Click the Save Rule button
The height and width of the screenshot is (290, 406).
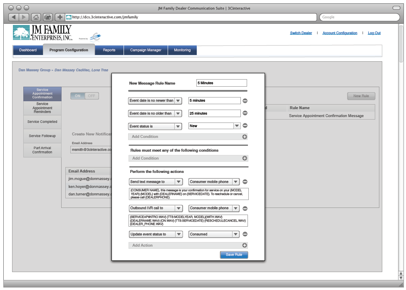pos(234,255)
